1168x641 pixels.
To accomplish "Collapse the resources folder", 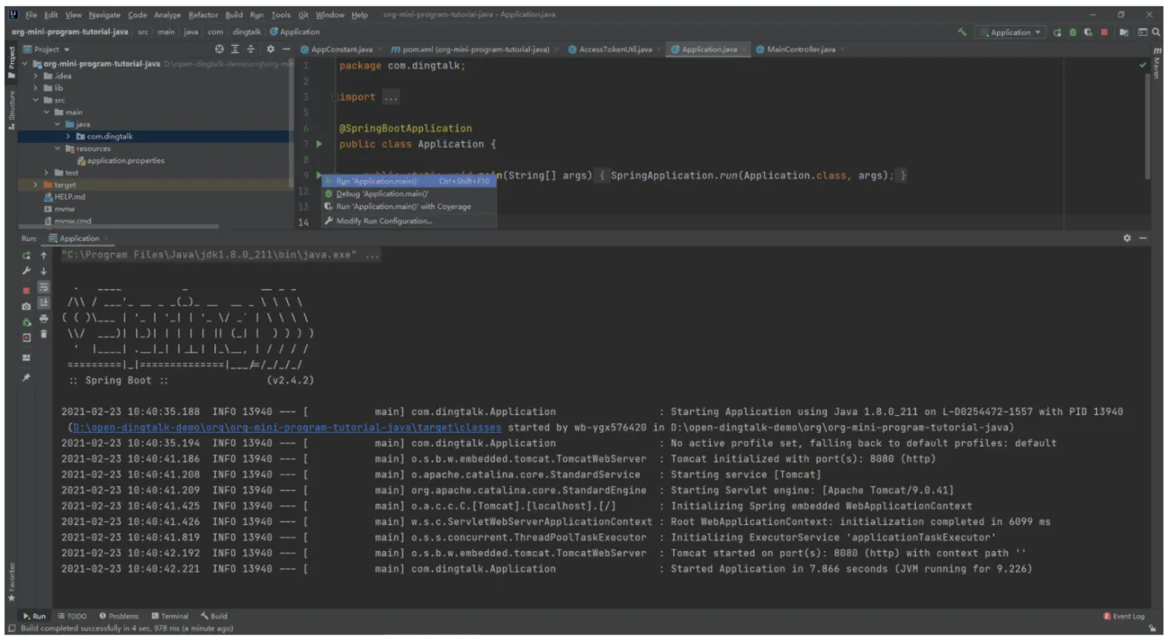I will point(58,148).
